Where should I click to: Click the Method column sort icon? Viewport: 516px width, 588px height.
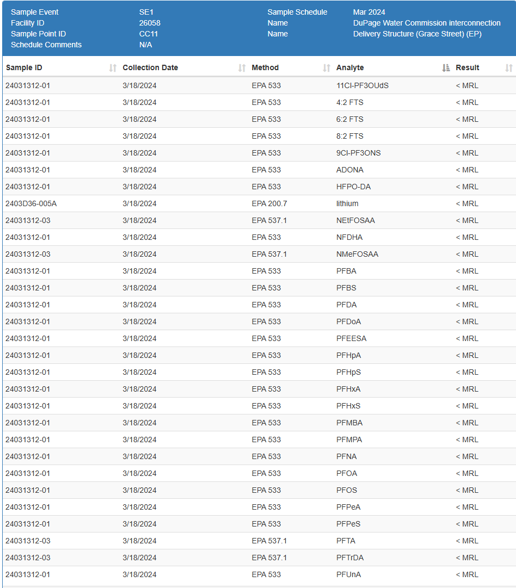(327, 68)
